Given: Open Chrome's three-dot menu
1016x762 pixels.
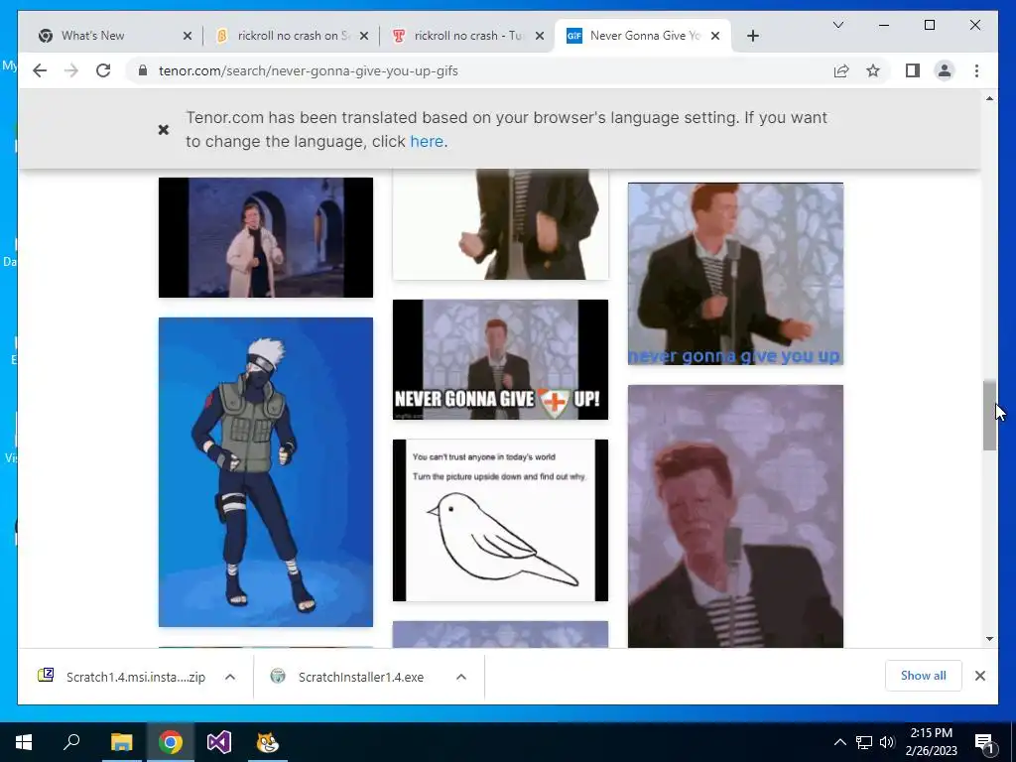Looking at the screenshot, I should pyautogui.click(x=976, y=70).
